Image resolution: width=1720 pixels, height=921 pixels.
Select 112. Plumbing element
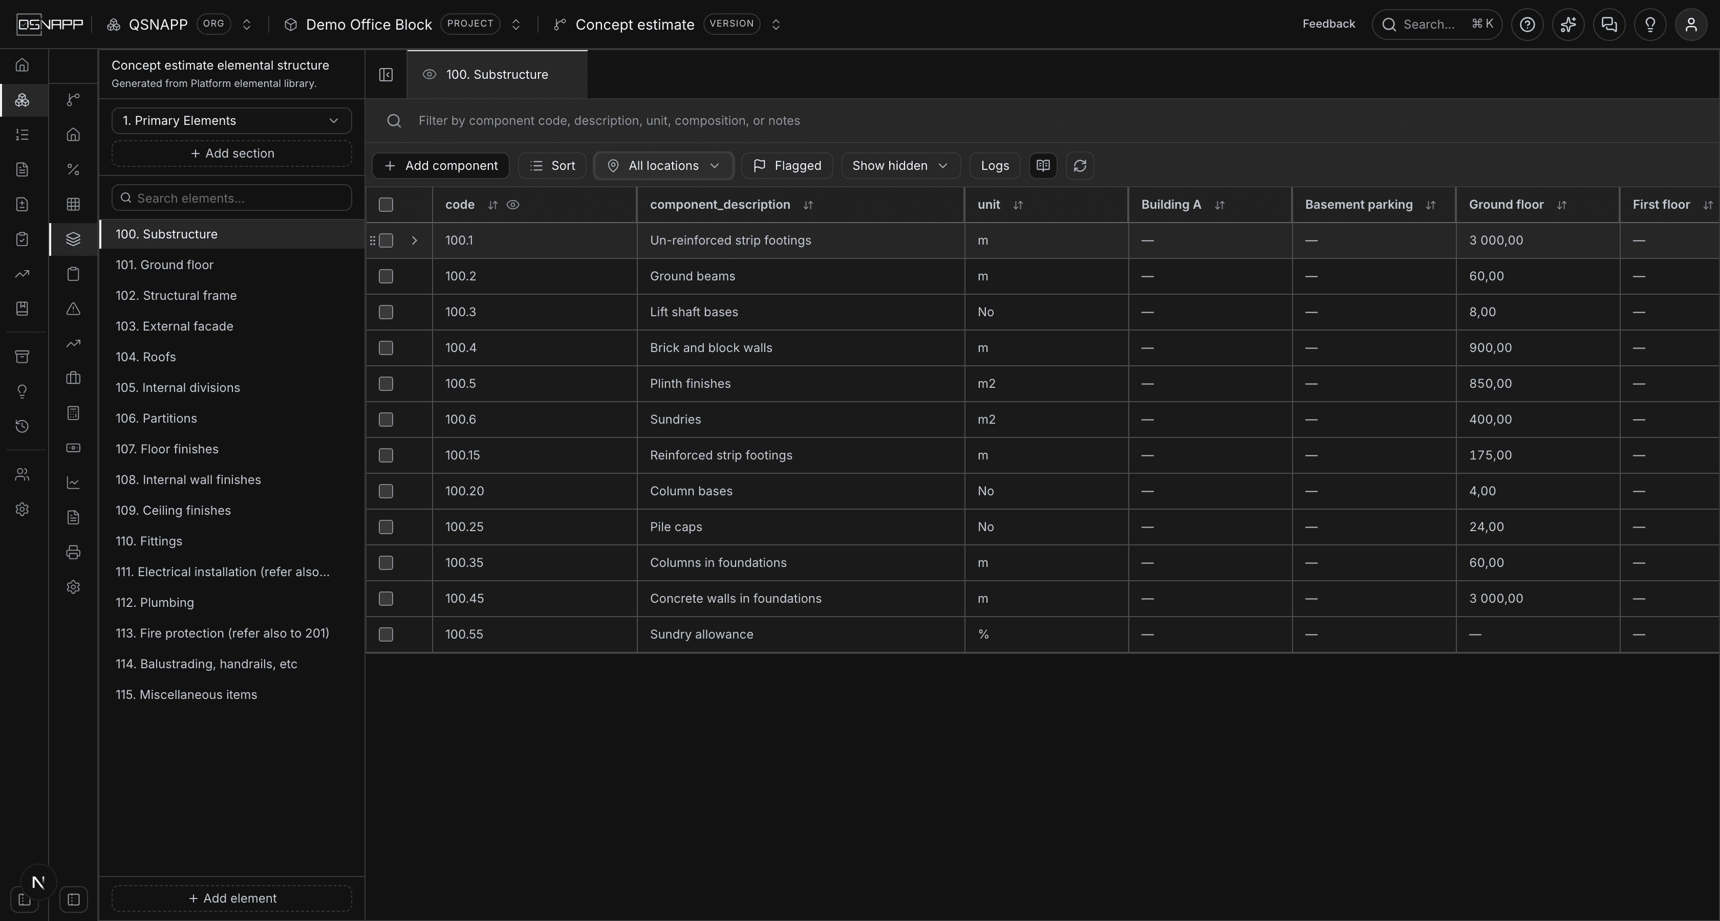coord(232,603)
